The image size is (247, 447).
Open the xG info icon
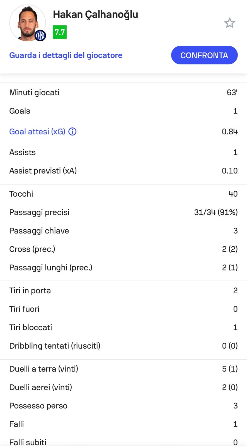(72, 132)
